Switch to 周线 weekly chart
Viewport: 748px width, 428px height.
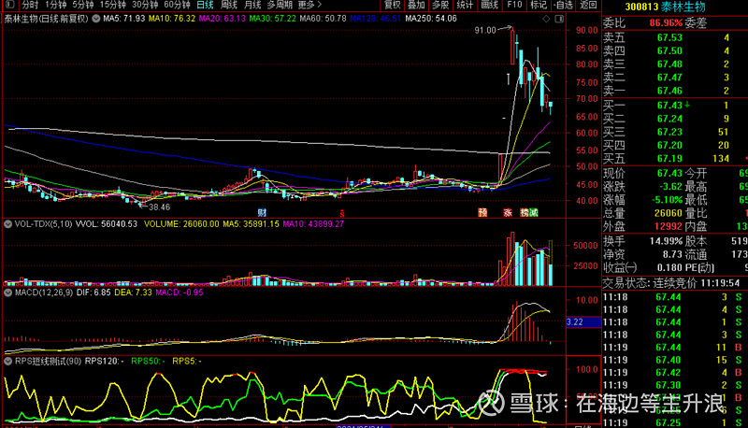[229, 5]
